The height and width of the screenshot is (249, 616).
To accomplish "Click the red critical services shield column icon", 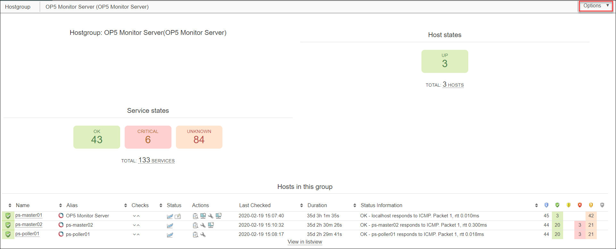I will point(580,205).
